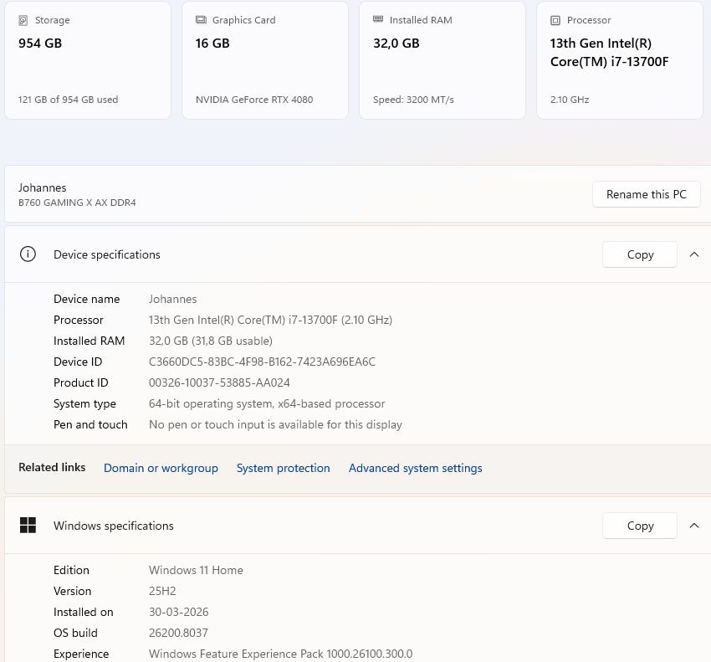
Task: Copy the Windows specifications
Action: (640, 526)
